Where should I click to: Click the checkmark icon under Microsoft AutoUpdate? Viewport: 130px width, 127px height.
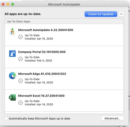tap(21, 37)
